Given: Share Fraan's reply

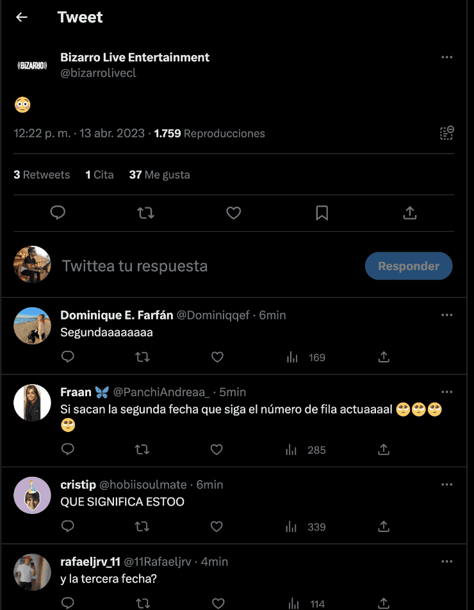Looking at the screenshot, I should pos(384,450).
